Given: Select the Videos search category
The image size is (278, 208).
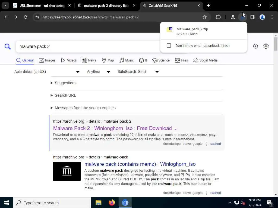Looking at the screenshot, I should point(69,60).
